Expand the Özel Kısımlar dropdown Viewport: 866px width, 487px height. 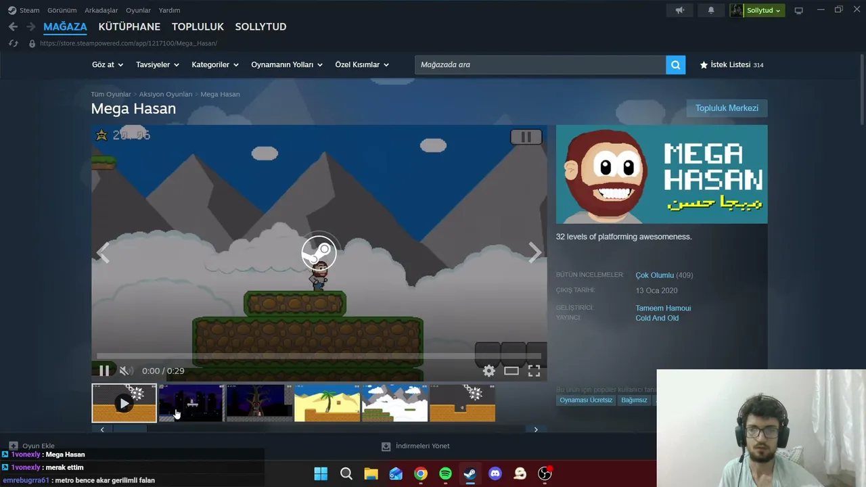[x=362, y=65]
